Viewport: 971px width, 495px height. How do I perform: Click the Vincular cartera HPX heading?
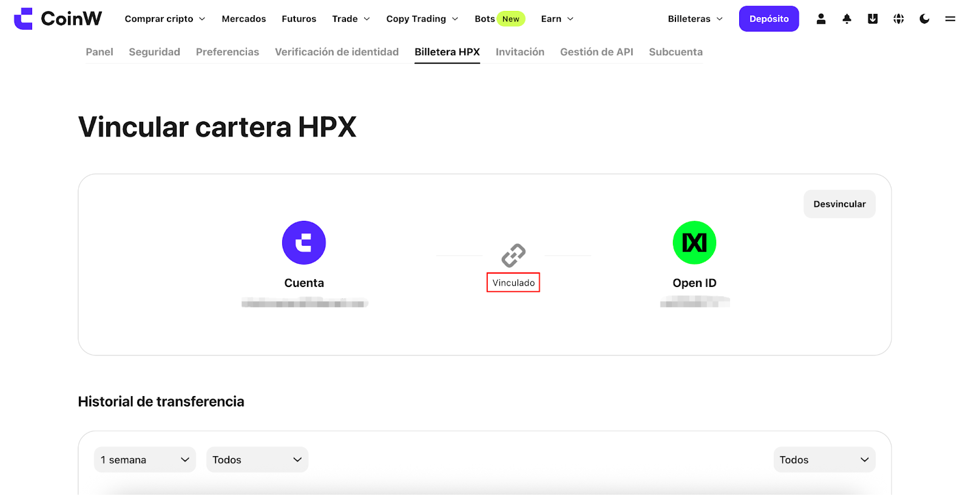(217, 127)
